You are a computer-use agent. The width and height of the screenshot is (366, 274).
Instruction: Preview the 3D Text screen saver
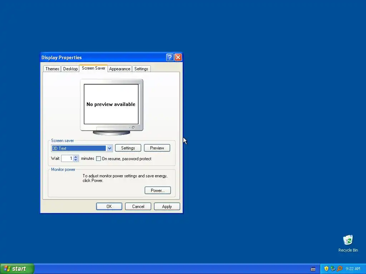(157, 148)
